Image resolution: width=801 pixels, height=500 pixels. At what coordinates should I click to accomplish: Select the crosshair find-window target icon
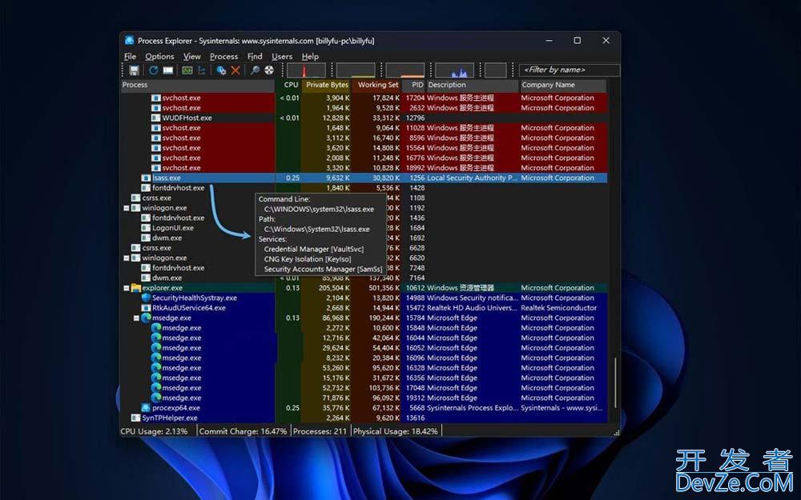point(268,70)
